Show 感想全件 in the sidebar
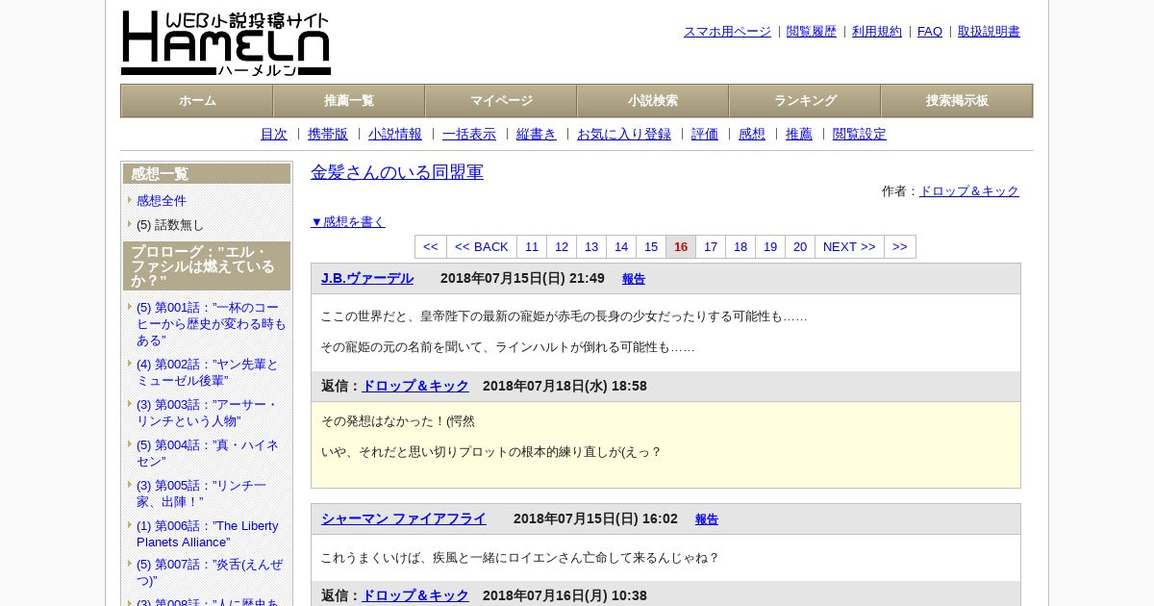The height and width of the screenshot is (606, 1154). [162, 200]
